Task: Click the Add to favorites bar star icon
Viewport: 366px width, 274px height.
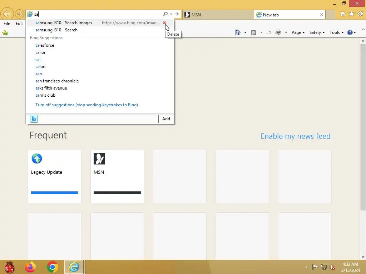Action: tap(5, 33)
